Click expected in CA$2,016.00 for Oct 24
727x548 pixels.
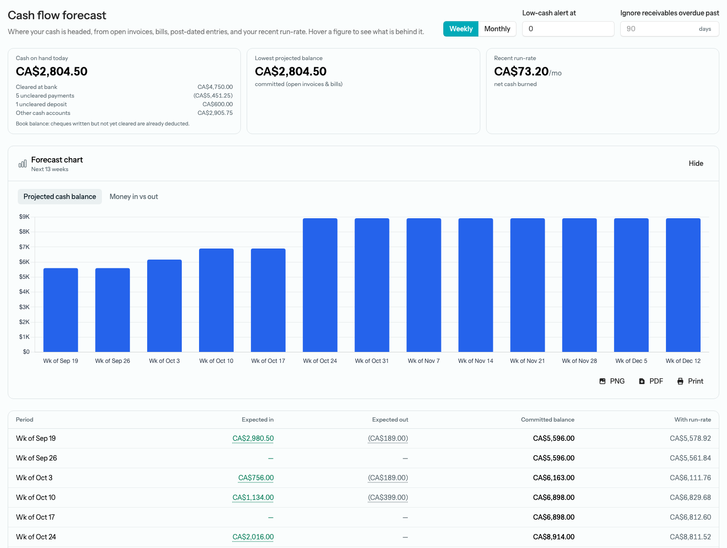pos(253,537)
